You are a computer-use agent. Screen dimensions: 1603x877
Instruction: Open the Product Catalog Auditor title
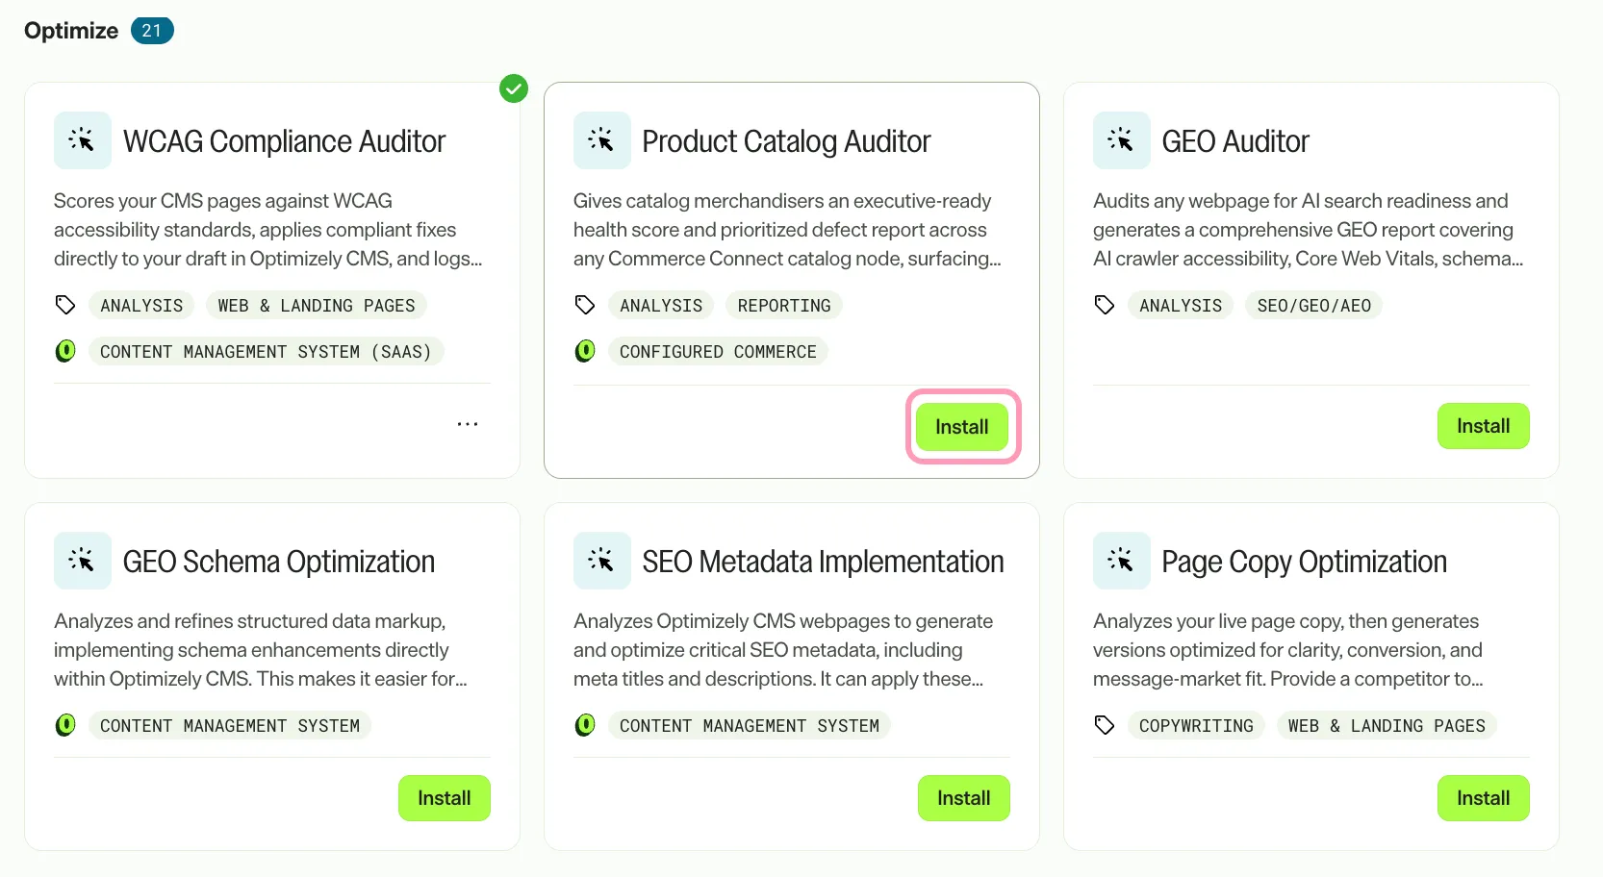786,141
